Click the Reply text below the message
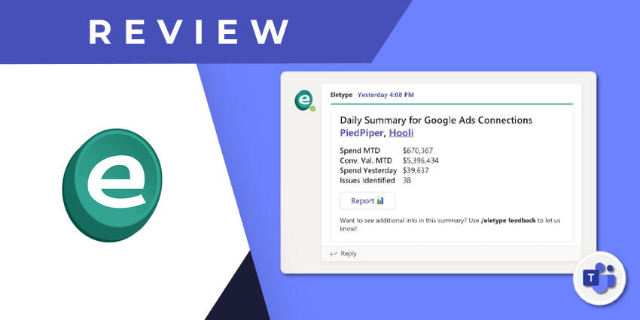The width and height of the screenshot is (640, 320). [x=349, y=254]
